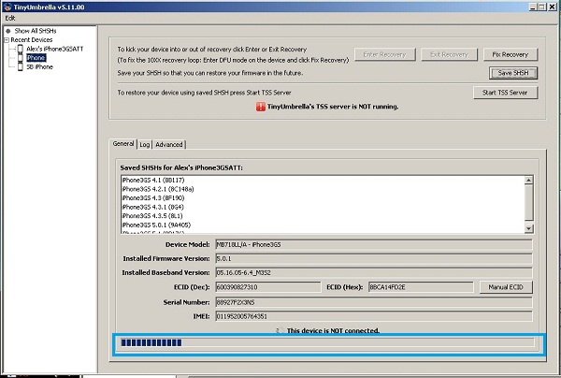
Task: Click the SHSH list scroll up arrow
Action: tap(529, 180)
